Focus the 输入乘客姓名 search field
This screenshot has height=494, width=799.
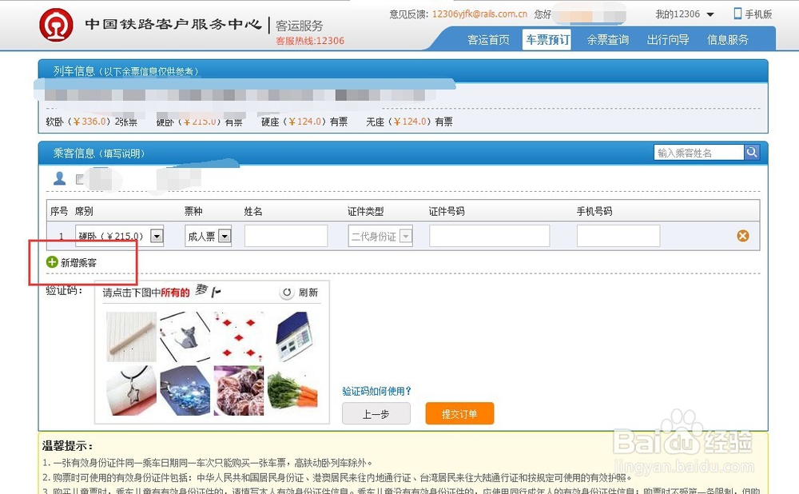(698, 153)
